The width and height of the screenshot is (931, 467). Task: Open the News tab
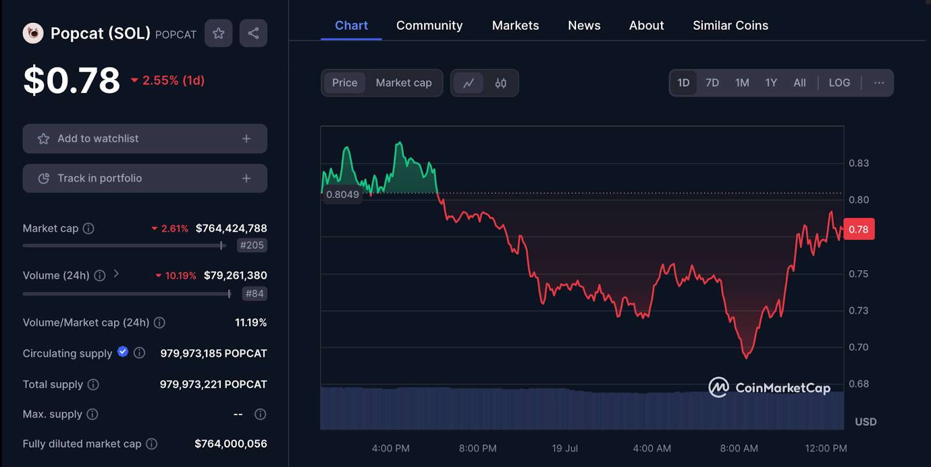pos(584,26)
